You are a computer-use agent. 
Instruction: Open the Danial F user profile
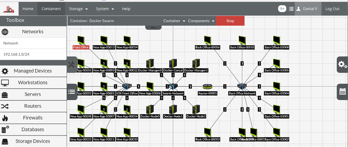pos(308,9)
